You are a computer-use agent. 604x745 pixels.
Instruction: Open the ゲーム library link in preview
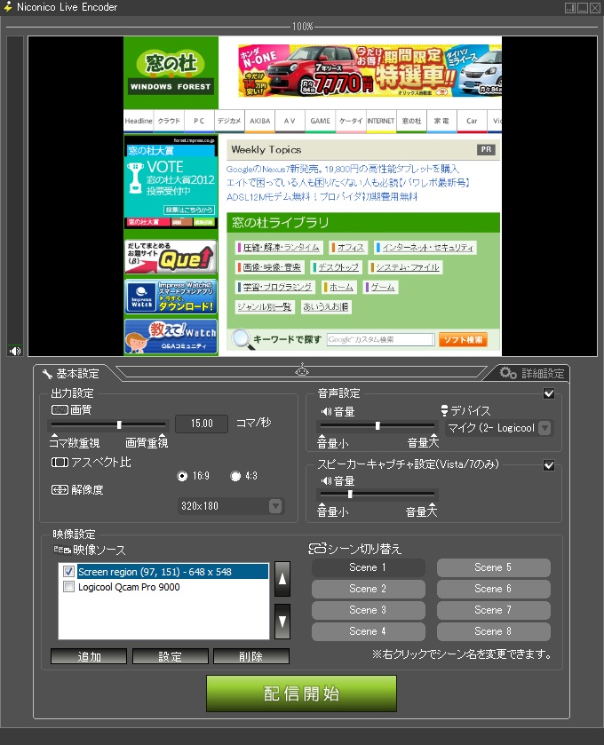coord(381,287)
